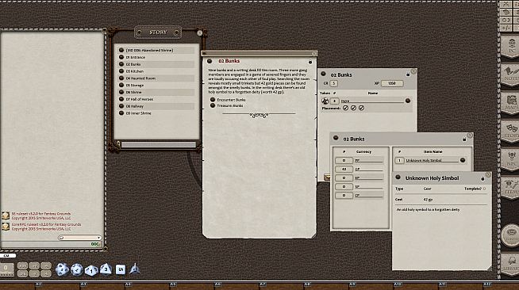Click the XP value field
The width and height of the screenshot is (519, 290).
point(392,83)
